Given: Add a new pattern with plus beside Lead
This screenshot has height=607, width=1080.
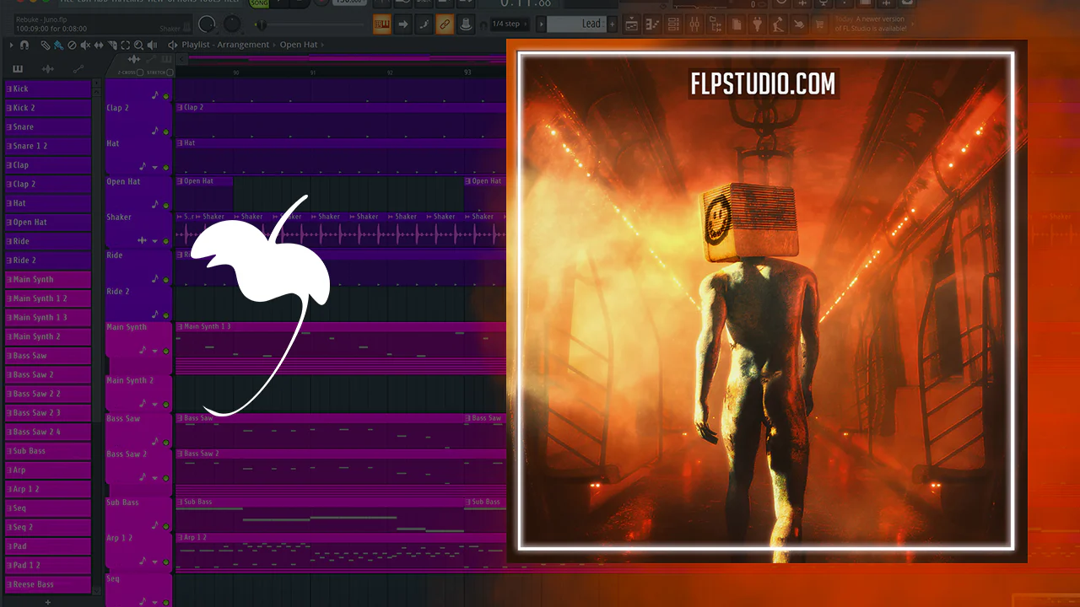Looking at the screenshot, I should click(x=613, y=24).
